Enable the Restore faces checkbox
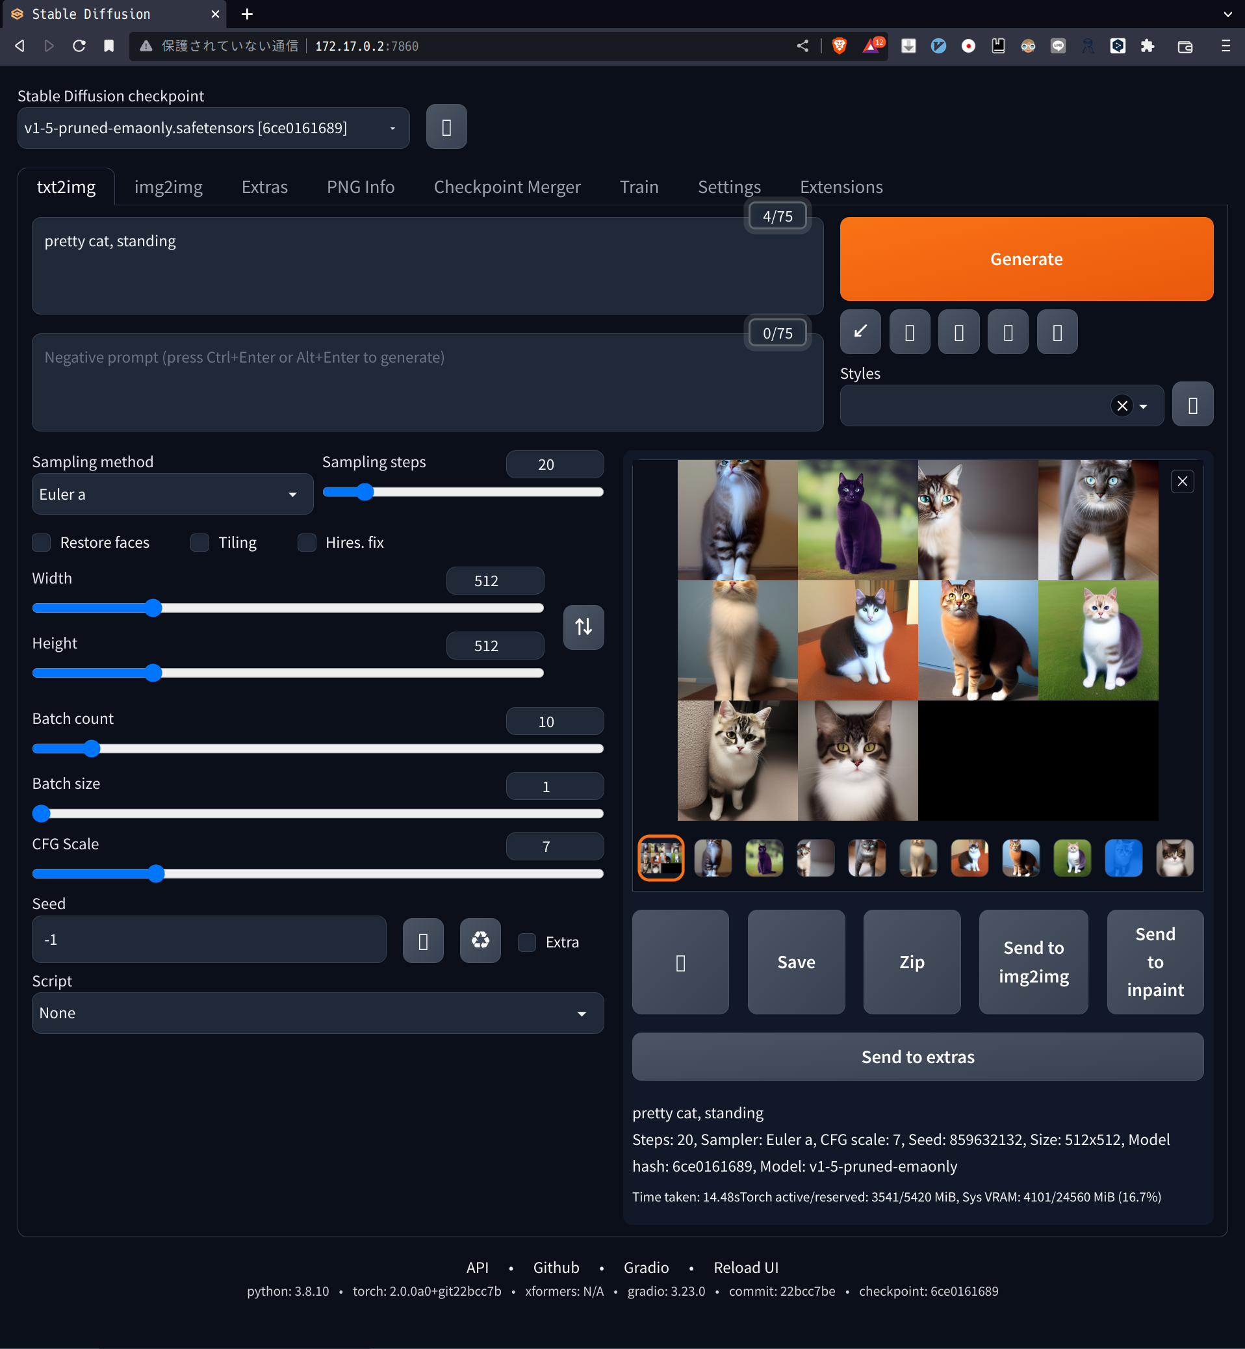Screen dimensions: 1245x1349 (x=41, y=543)
